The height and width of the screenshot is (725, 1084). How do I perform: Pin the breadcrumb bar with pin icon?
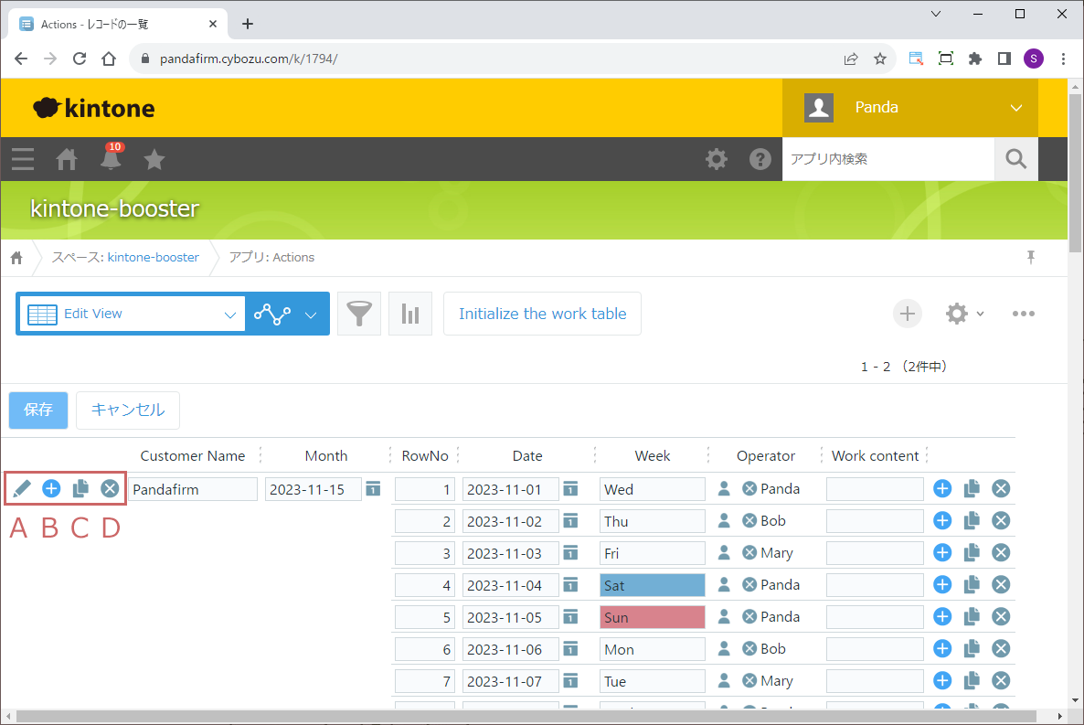click(x=1031, y=258)
